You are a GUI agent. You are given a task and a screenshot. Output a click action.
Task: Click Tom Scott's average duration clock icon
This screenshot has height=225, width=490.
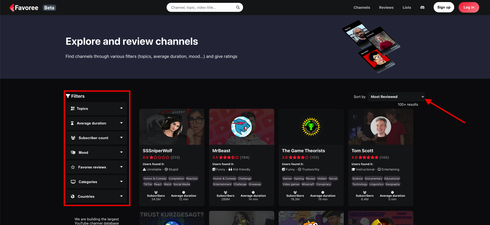point(392,192)
